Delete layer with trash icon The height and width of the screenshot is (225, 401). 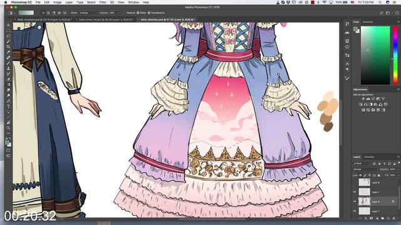tap(394, 218)
